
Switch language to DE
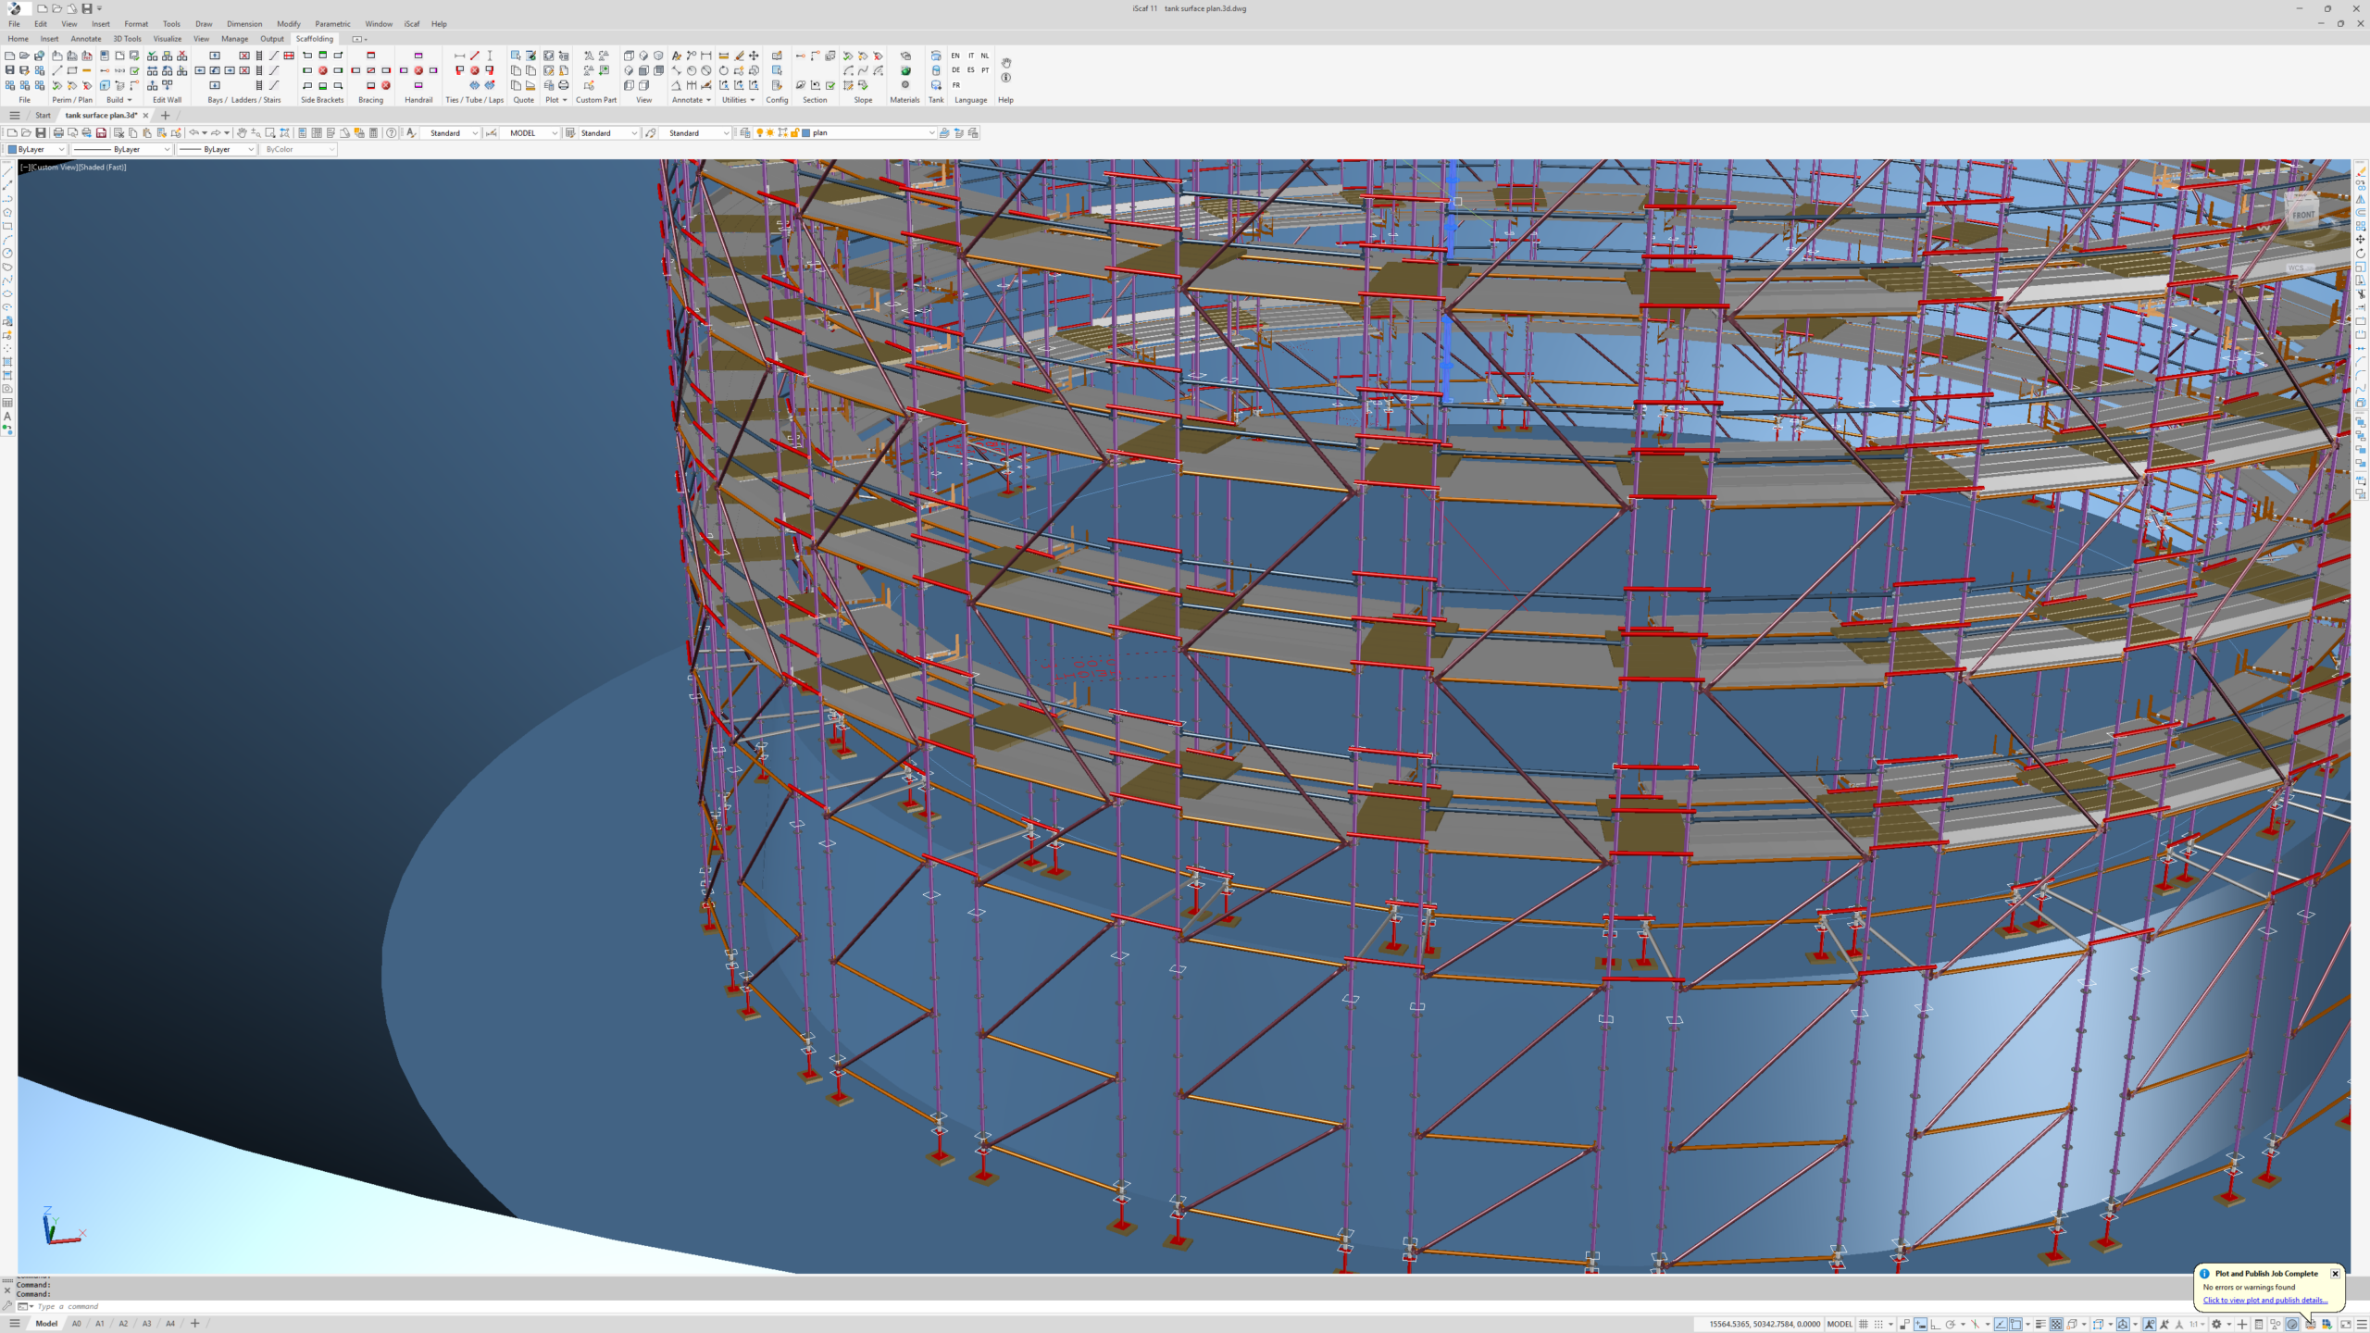[955, 70]
